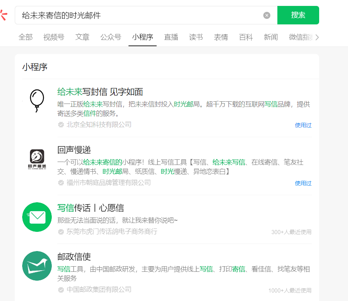348x301 pixels.
Task: Open 给未来写封信 见字如面 mini program title
Action: pos(100,92)
